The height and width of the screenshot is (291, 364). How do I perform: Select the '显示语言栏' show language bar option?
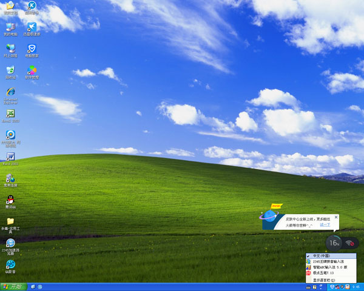(331, 280)
